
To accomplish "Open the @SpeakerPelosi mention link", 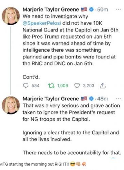I will (x=42, y=23).
